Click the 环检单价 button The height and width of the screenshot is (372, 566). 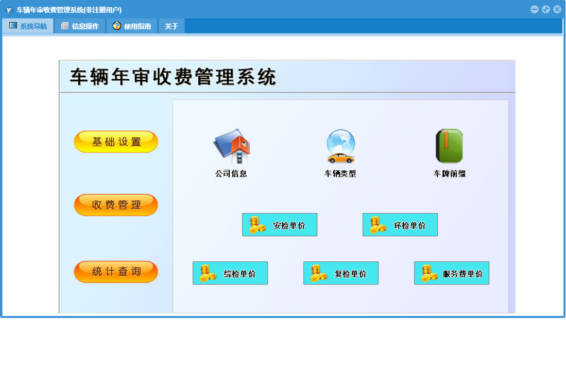[x=400, y=224]
